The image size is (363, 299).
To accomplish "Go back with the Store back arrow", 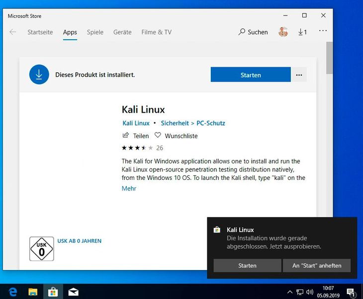I will (13, 32).
